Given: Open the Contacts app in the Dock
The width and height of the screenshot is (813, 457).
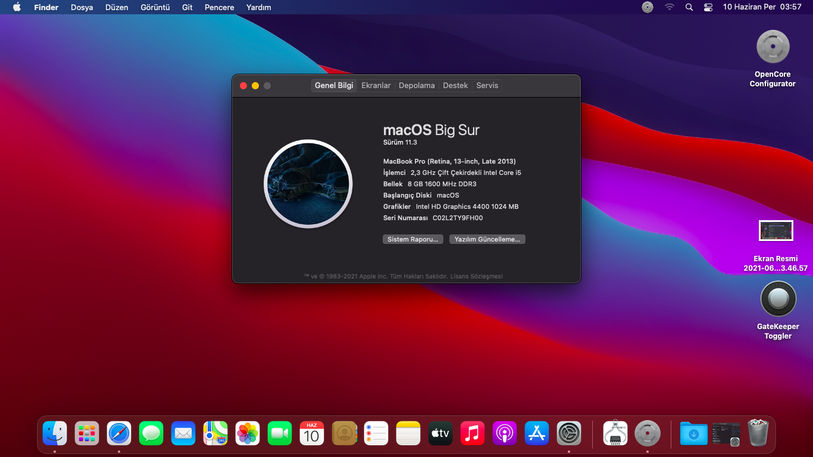Looking at the screenshot, I should (344, 433).
